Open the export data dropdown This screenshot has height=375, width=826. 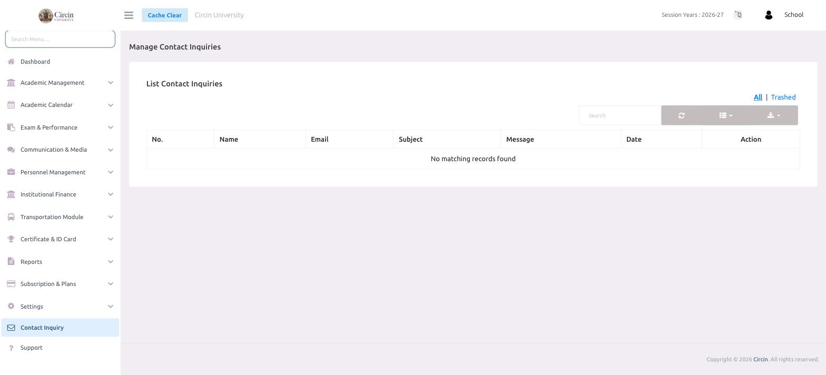774,115
